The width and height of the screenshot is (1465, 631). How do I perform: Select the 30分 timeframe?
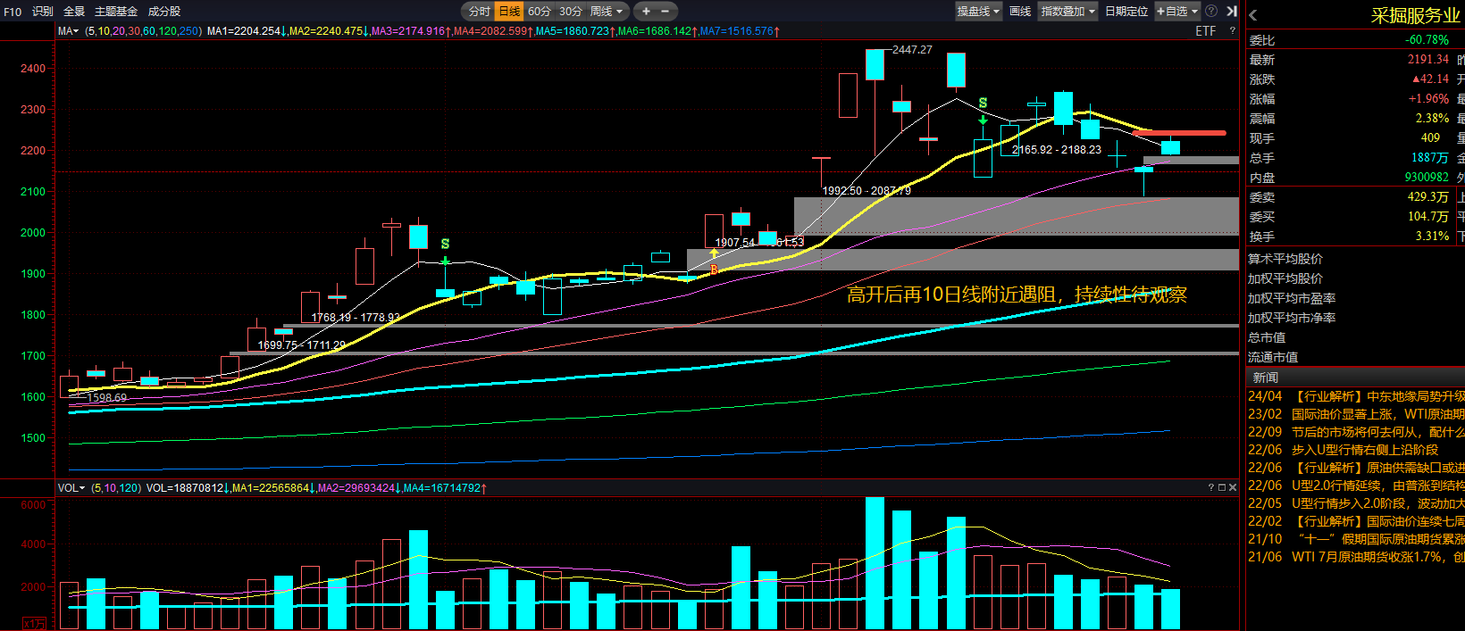570,12
